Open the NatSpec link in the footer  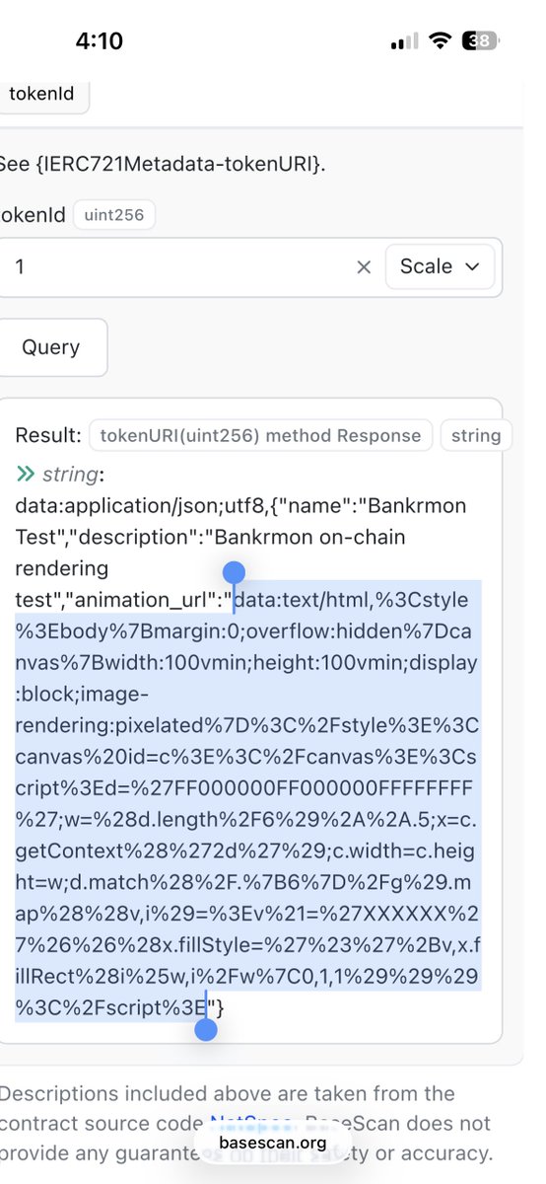(x=248, y=1123)
